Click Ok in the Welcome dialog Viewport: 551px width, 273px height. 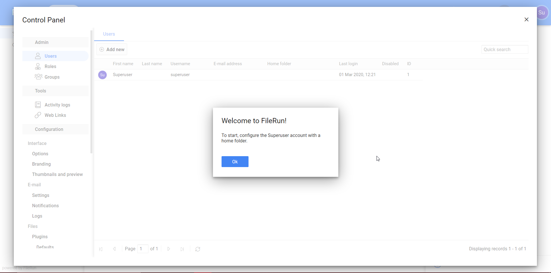(x=235, y=162)
